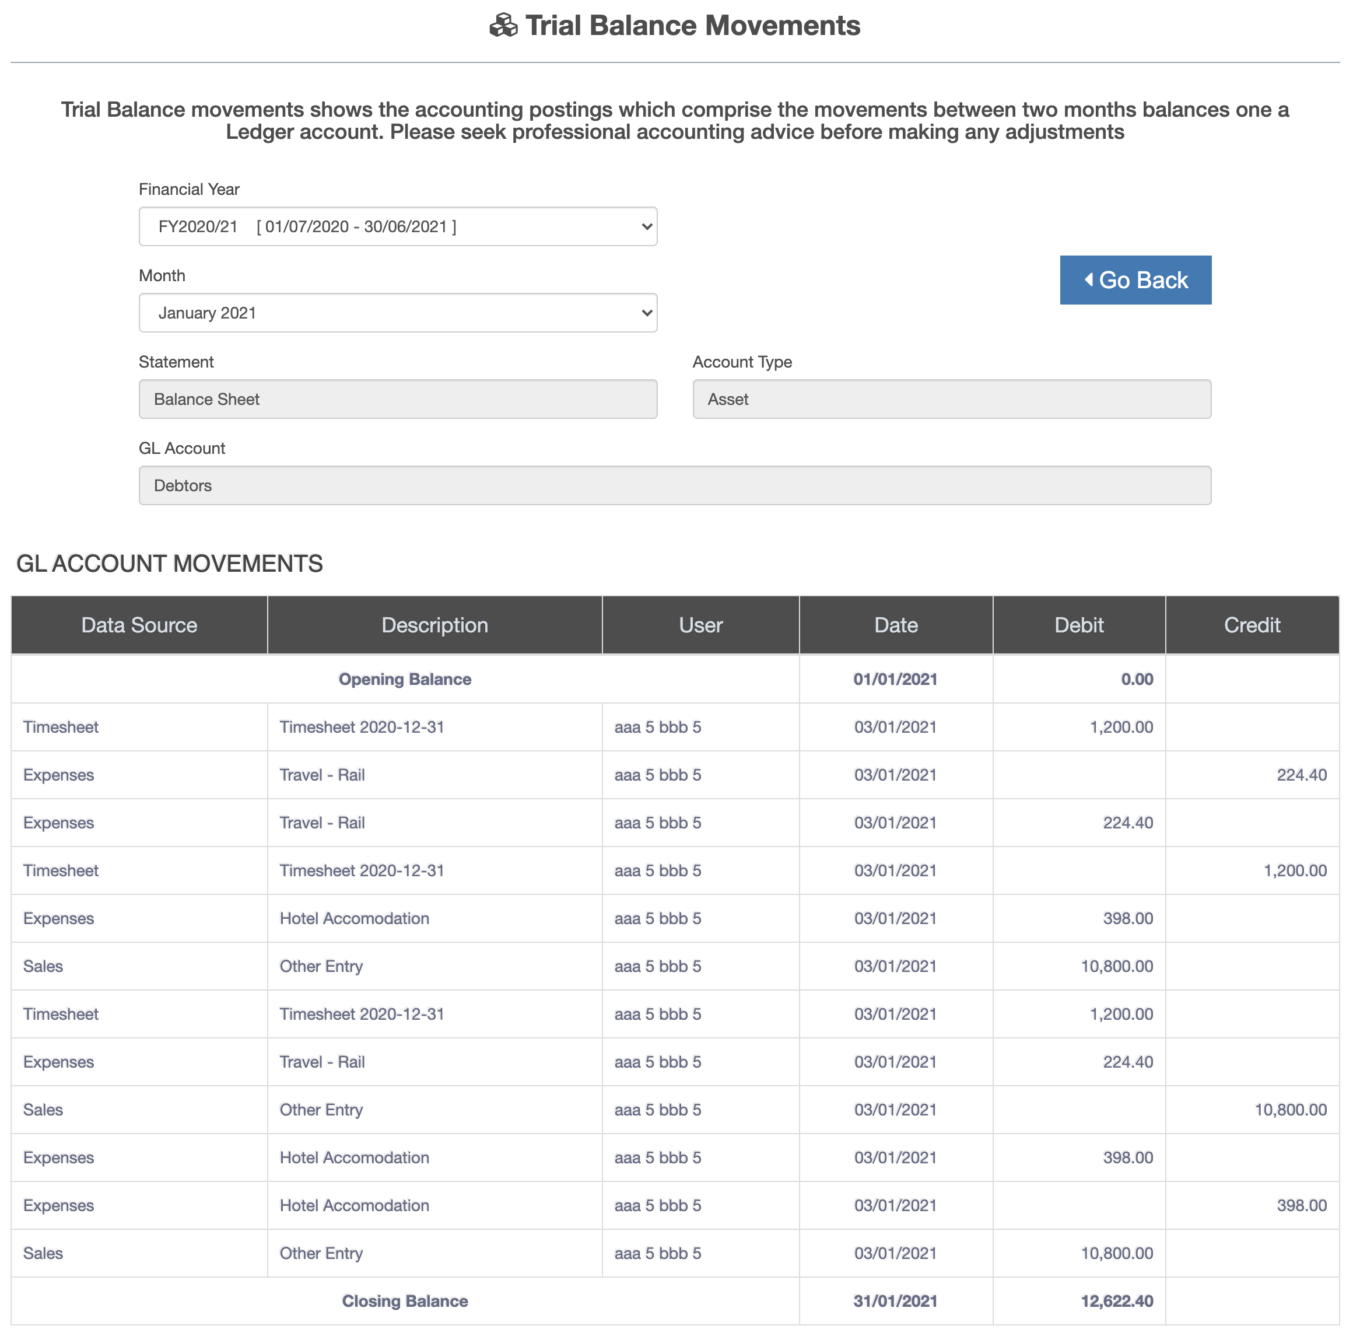
Task: Click the opening balance amount 0.00
Action: point(1137,679)
